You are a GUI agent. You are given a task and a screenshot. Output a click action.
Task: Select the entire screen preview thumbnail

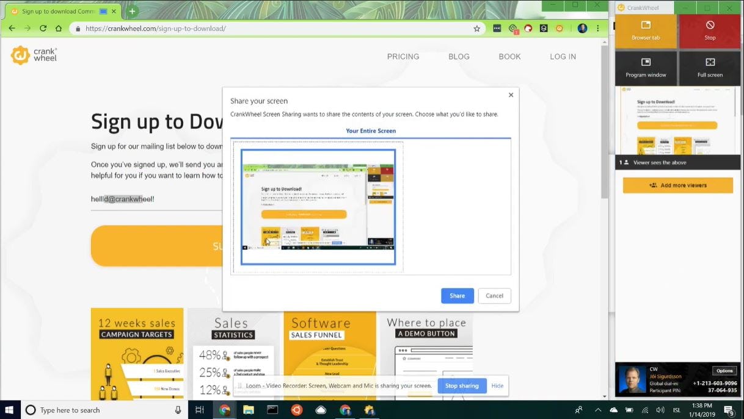tap(318, 207)
